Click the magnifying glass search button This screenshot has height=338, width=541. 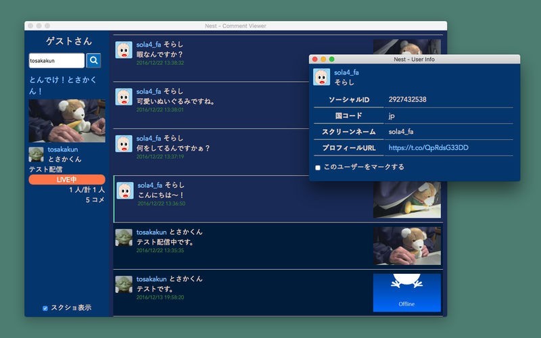point(93,61)
